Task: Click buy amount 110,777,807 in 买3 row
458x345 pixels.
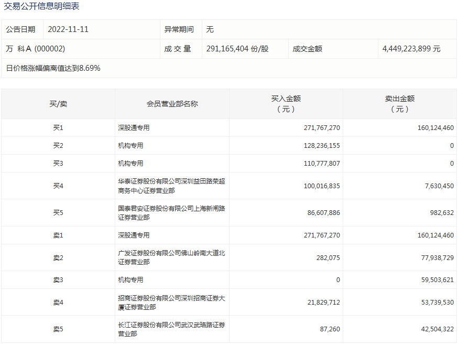Action: click(321, 164)
